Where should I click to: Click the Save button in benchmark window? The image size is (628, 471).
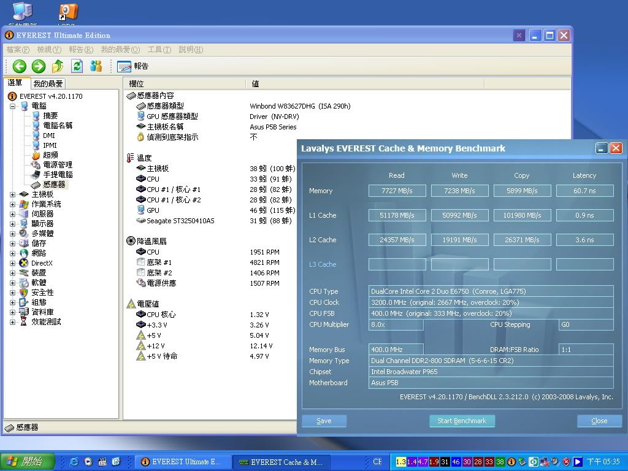[x=324, y=421]
